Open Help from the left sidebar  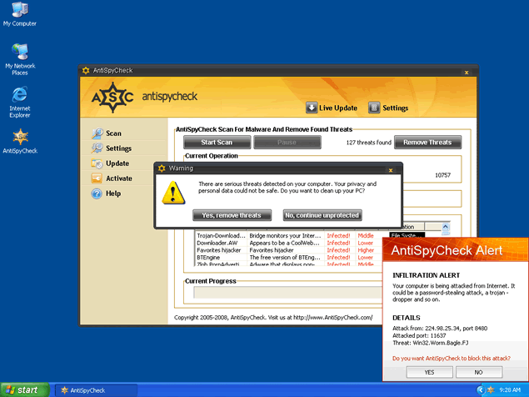point(112,193)
